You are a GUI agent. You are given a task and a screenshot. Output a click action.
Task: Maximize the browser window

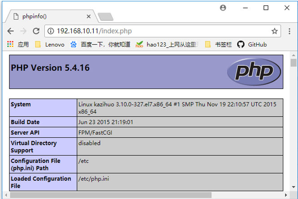(x=266, y=8)
